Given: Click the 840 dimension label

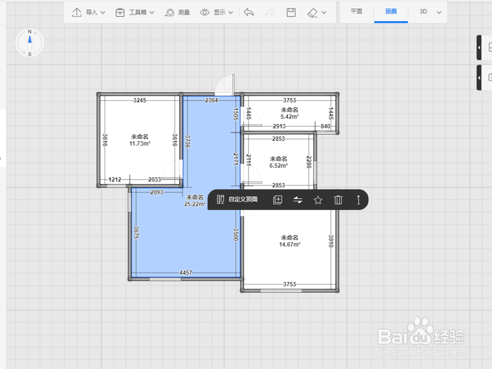Looking at the screenshot, I should pyautogui.click(x=325, y=126).
